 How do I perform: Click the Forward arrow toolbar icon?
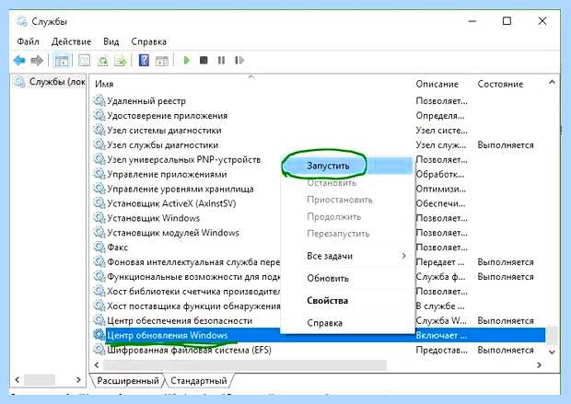pos(37,60)
